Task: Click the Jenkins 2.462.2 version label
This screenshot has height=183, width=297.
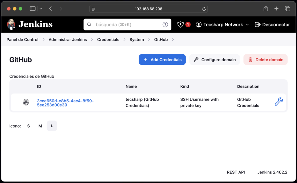Action: (x=272, y=172)
